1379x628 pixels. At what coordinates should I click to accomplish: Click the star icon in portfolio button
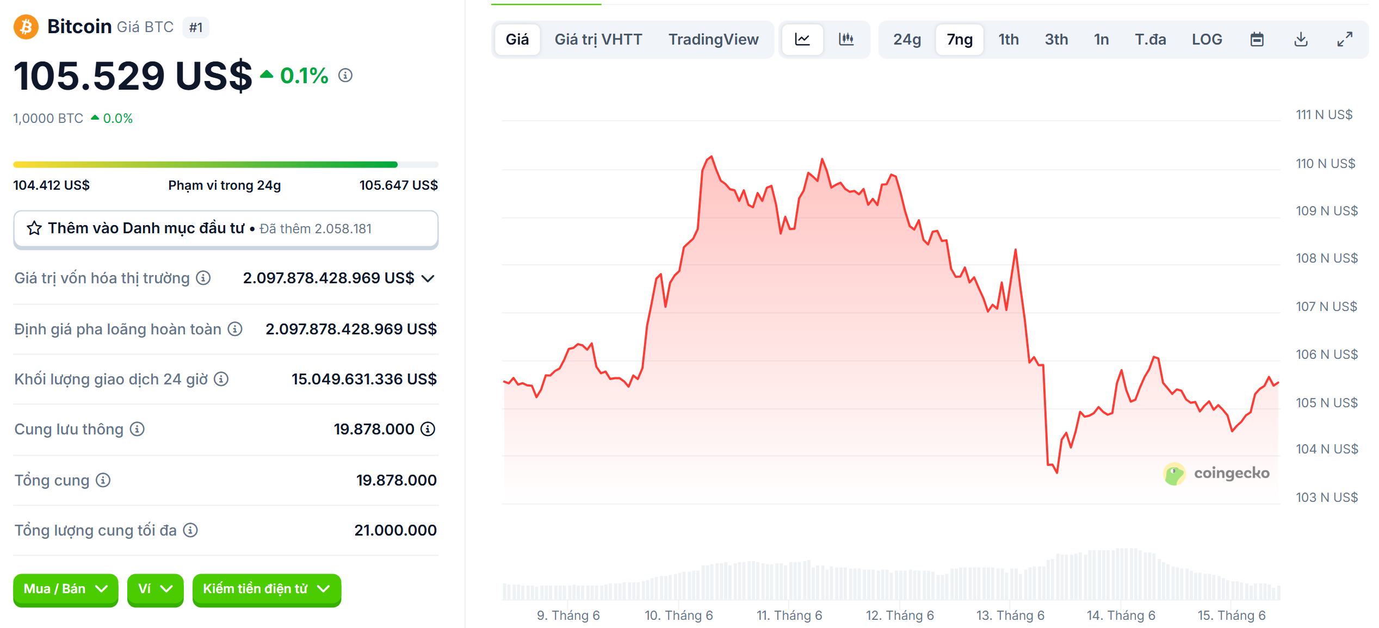click(x=34, y=228)
